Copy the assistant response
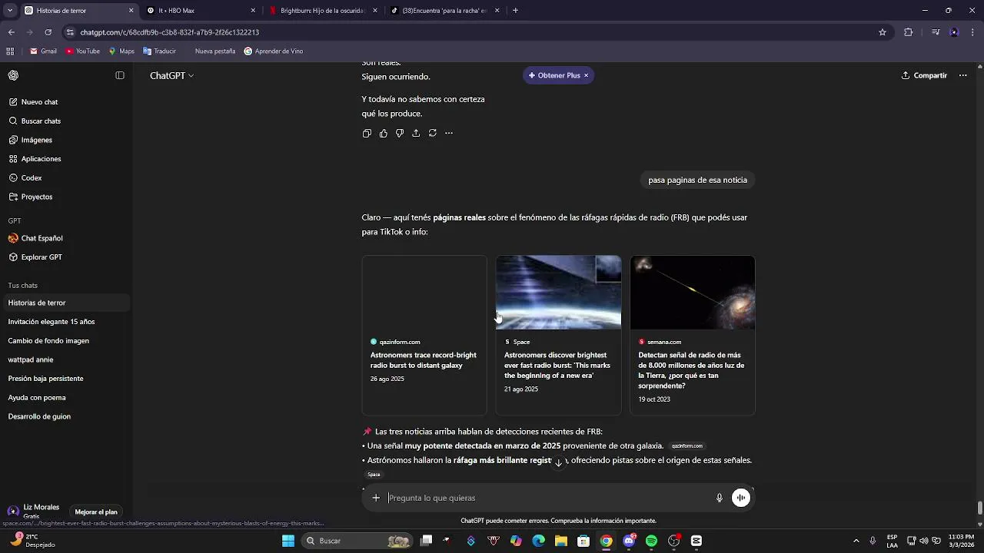 pos(367,133)
